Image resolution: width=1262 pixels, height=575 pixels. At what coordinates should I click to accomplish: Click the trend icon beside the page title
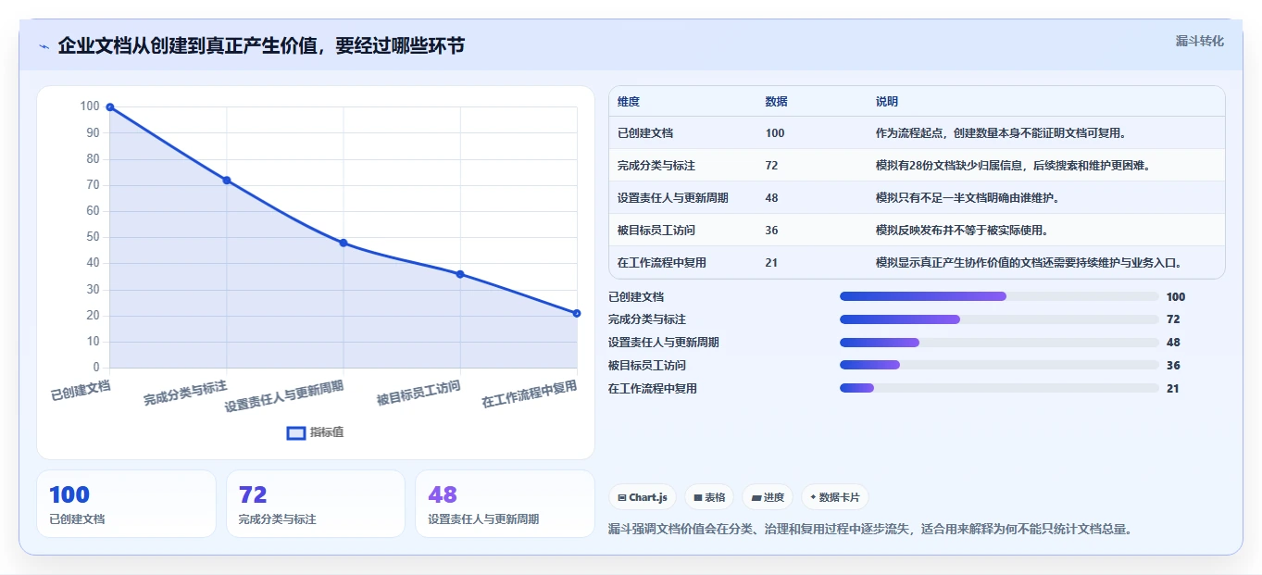44,46
